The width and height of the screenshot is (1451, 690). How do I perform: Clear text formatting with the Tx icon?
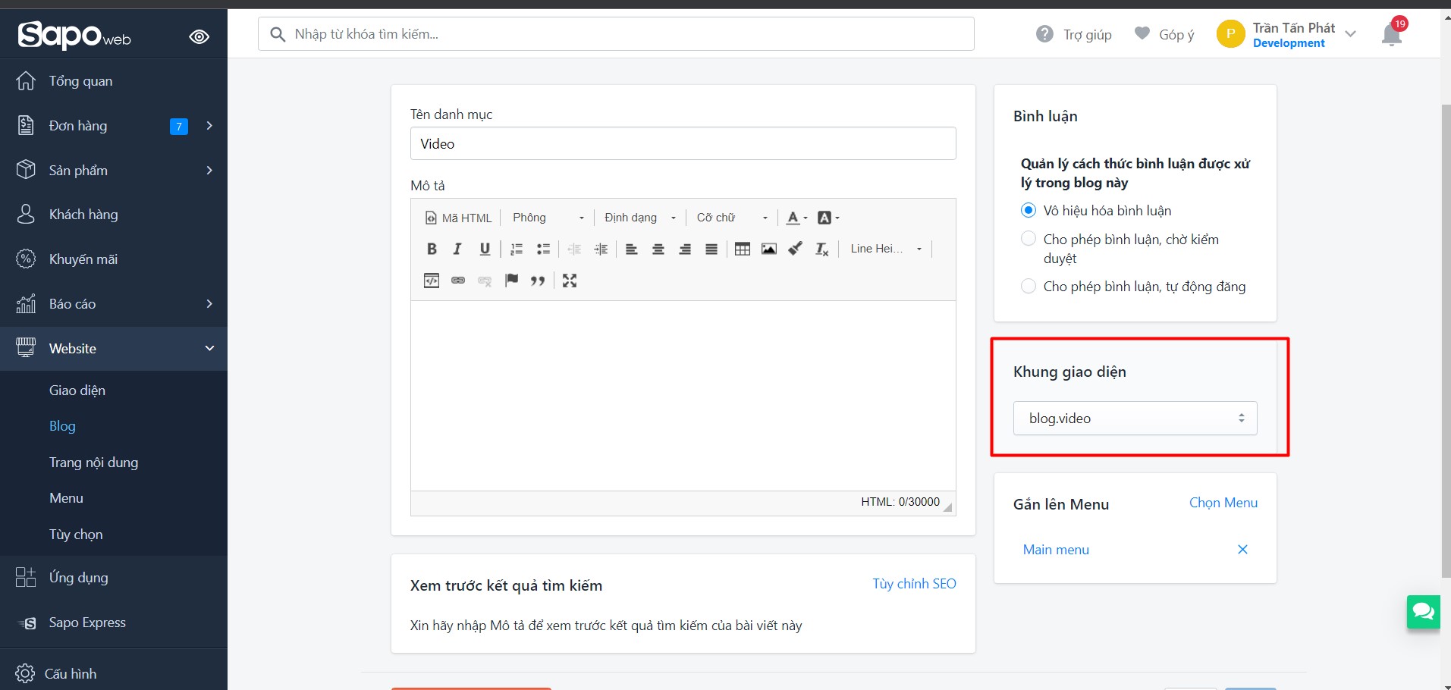point(822,249)
